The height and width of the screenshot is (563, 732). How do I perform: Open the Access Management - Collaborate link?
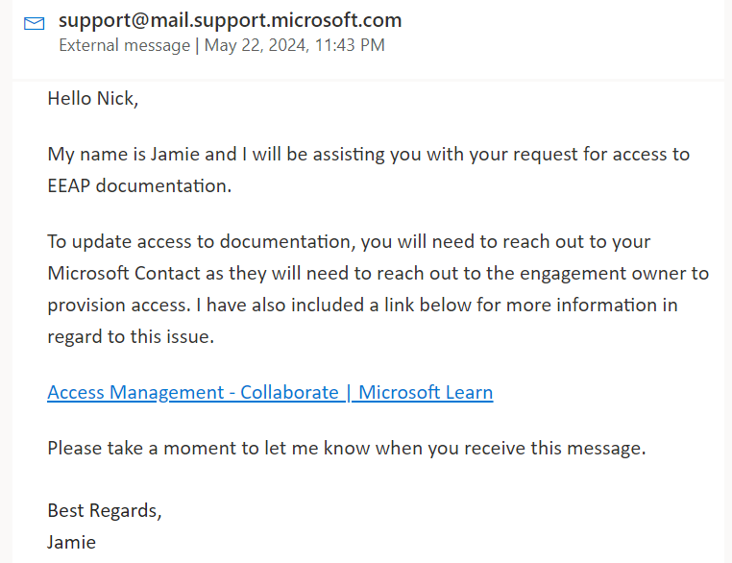pyautogui.click(x=270, y=392)
